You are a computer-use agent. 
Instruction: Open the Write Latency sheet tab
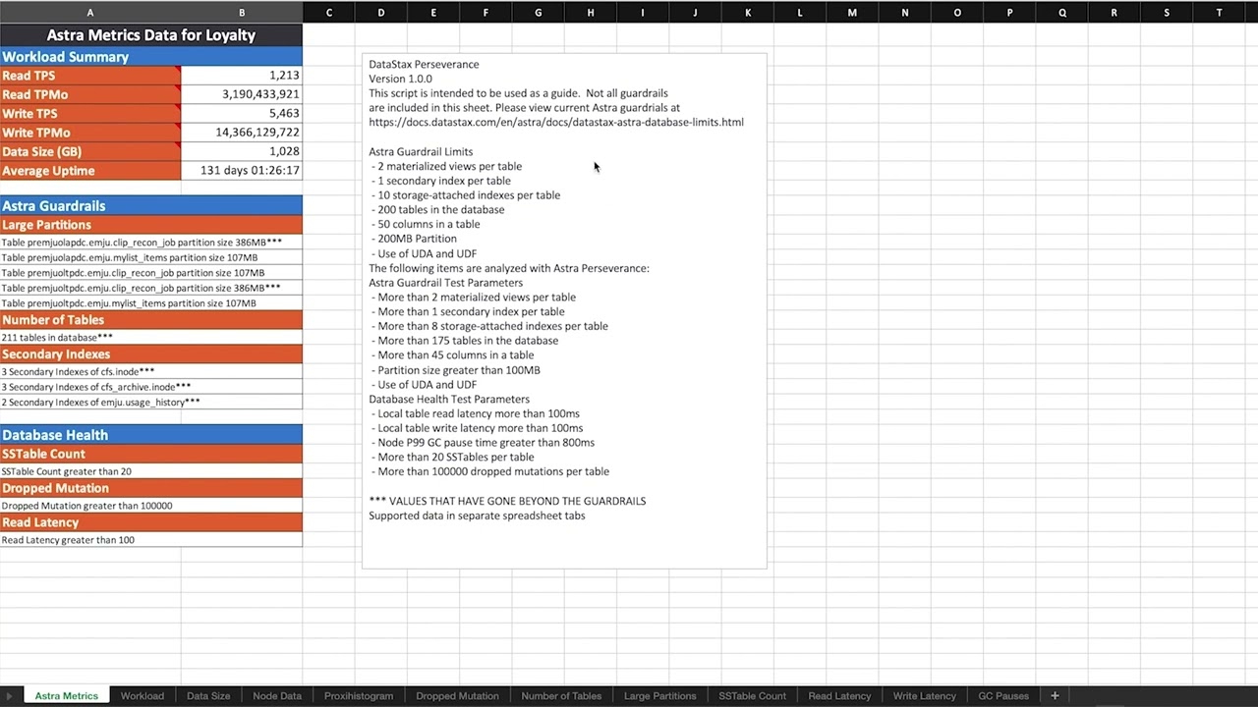924,695
